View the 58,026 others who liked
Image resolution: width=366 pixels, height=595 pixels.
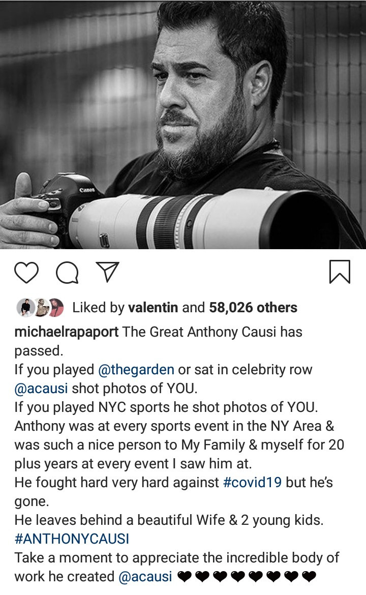tap(252, 308)
